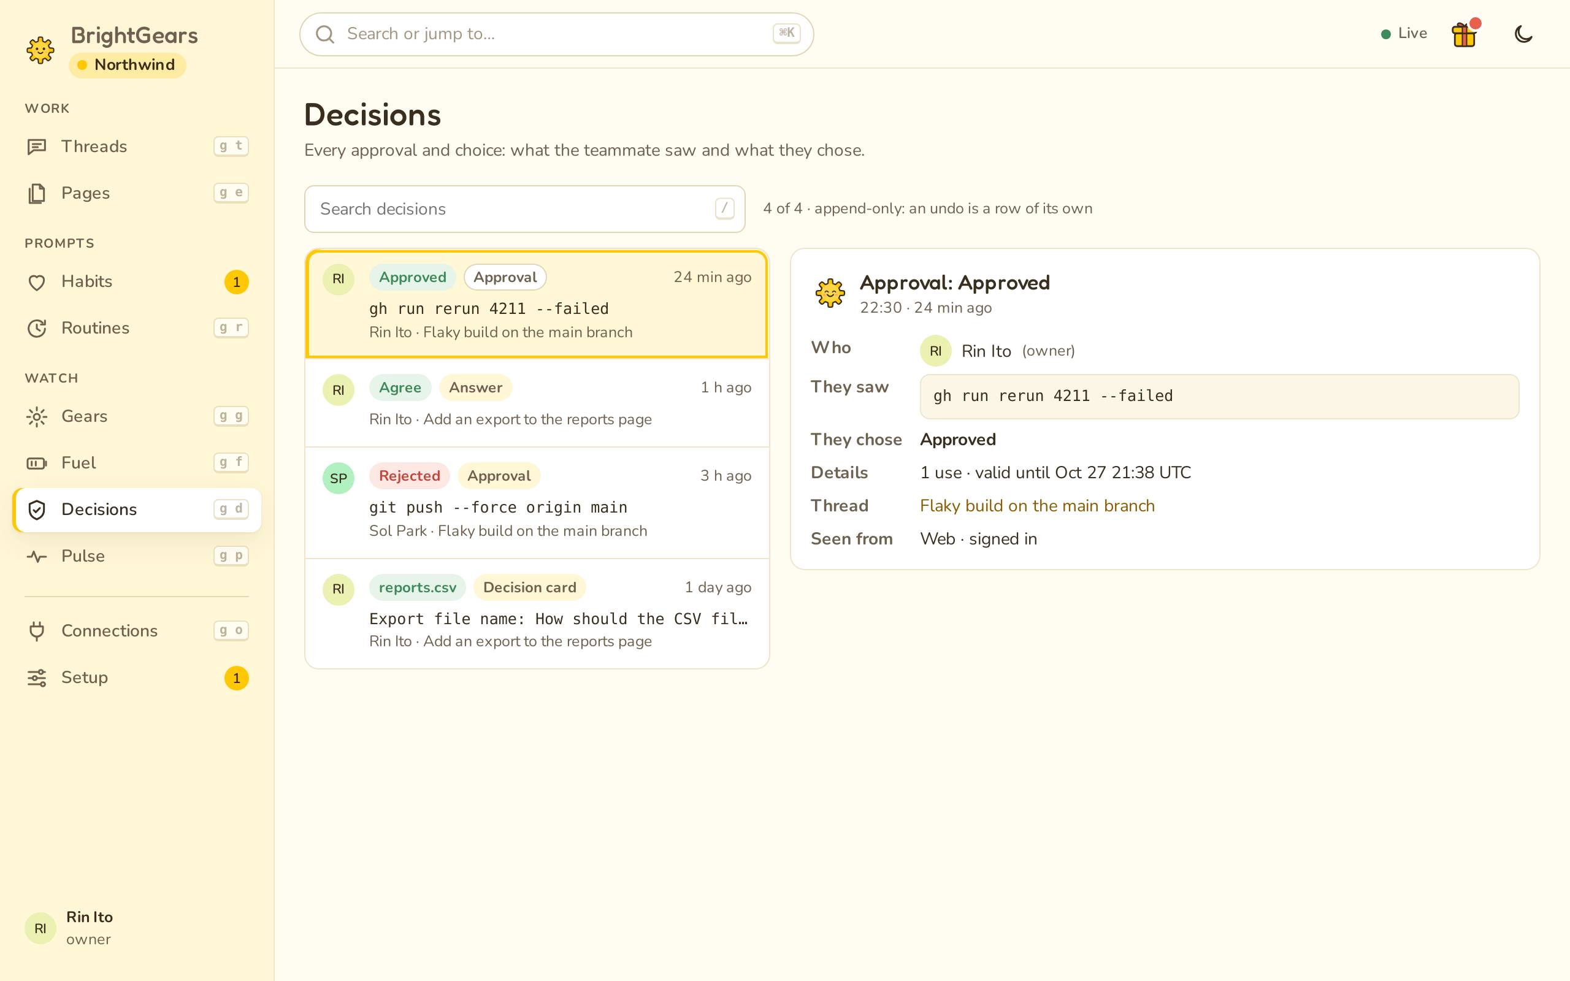Click the Threads chat icon
This screenshot has width=1570, height=981.
pyautogui.click(x=37, y=147)
